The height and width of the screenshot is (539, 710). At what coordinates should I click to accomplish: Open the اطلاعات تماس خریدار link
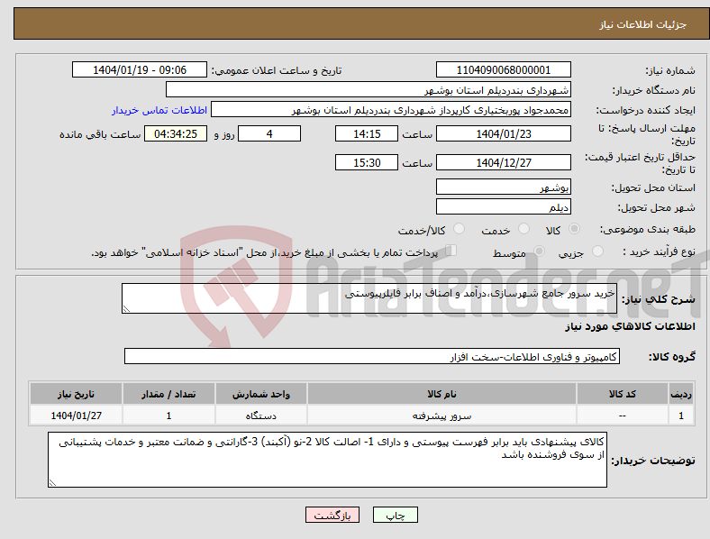click(159, 110)
